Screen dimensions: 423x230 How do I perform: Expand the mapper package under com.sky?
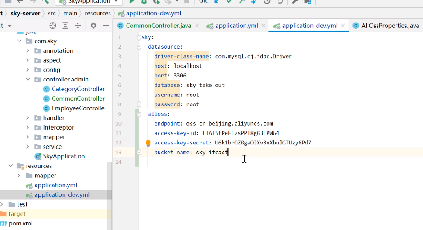tap(27, 137)
